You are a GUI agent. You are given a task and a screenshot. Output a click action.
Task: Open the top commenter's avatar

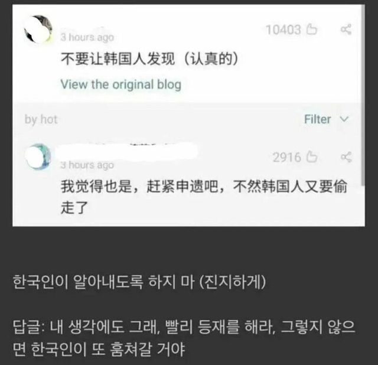[38, 30]
